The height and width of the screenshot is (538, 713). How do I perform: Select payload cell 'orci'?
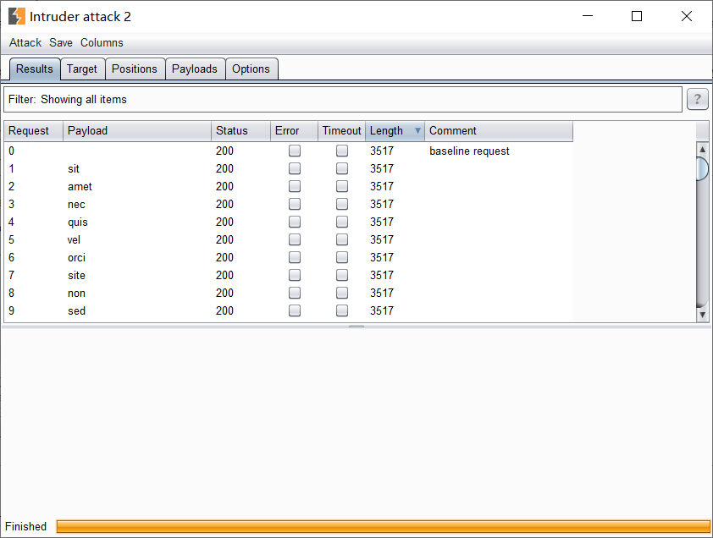pyautogui.click(x=137, y=257)
